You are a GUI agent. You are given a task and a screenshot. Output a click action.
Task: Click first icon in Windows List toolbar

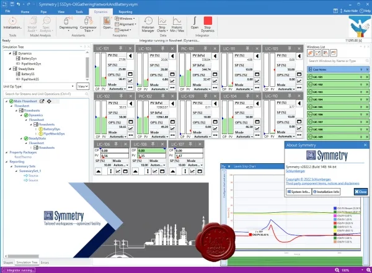(x=311, y=53)
